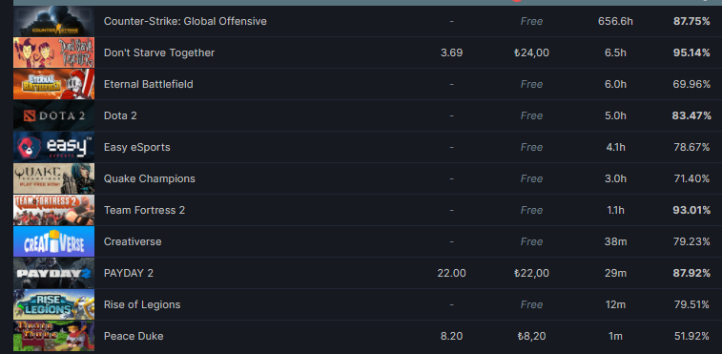722x354 pixels.
Task: Click the PAYDAY 2 game name
Action: coord(129,273)
